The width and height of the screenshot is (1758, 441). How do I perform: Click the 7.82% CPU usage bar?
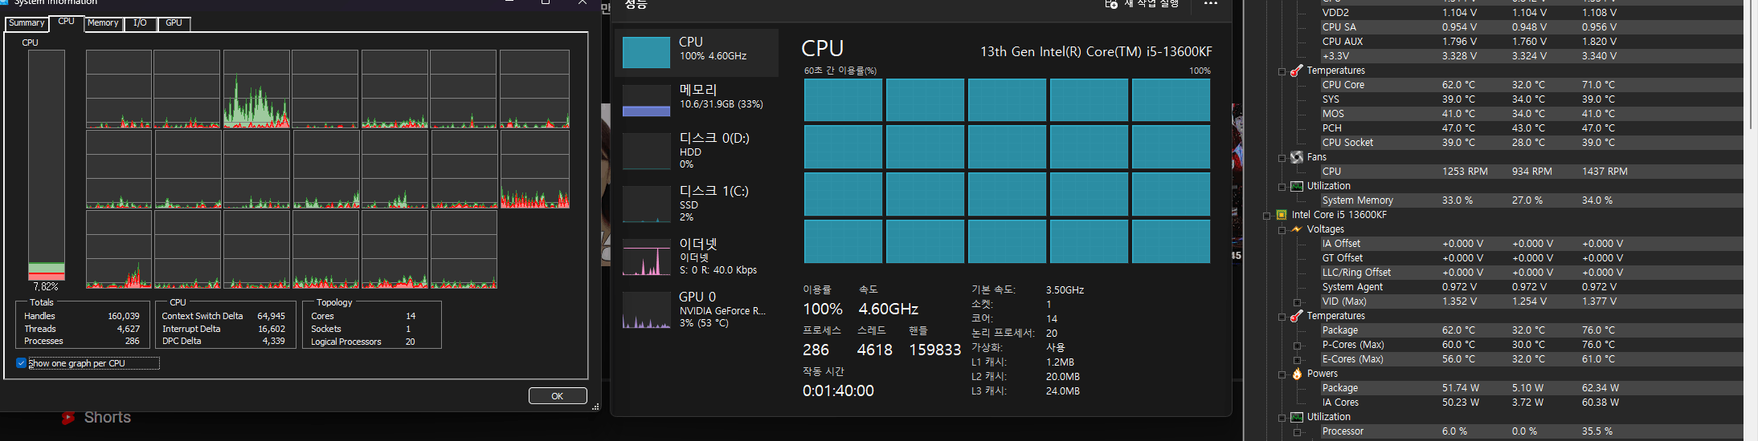click(x=46, y=165)
